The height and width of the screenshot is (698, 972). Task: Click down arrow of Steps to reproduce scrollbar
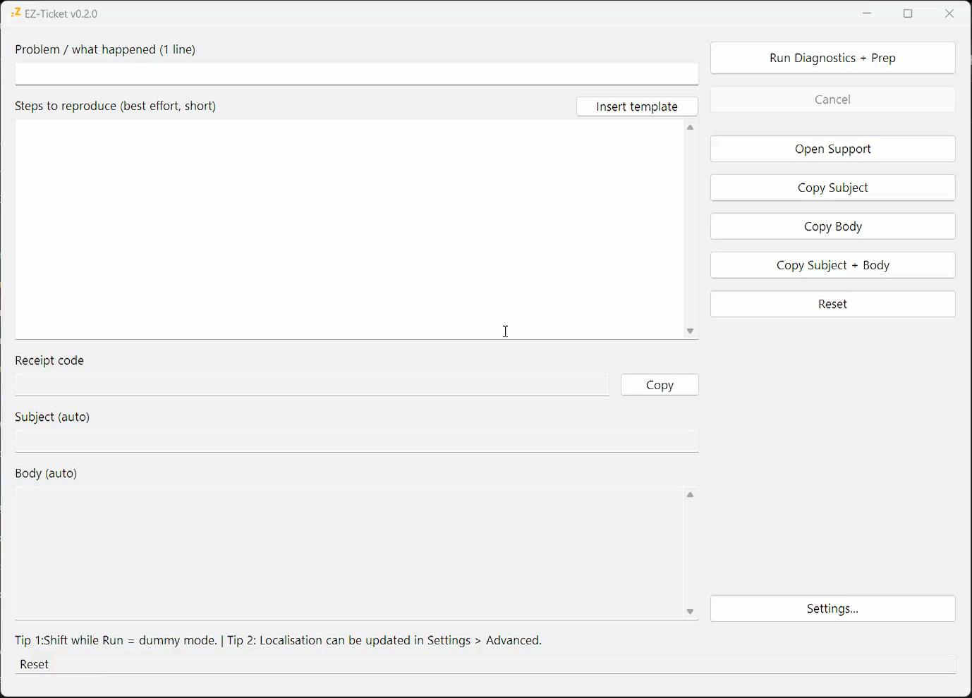tap(691, 331)
